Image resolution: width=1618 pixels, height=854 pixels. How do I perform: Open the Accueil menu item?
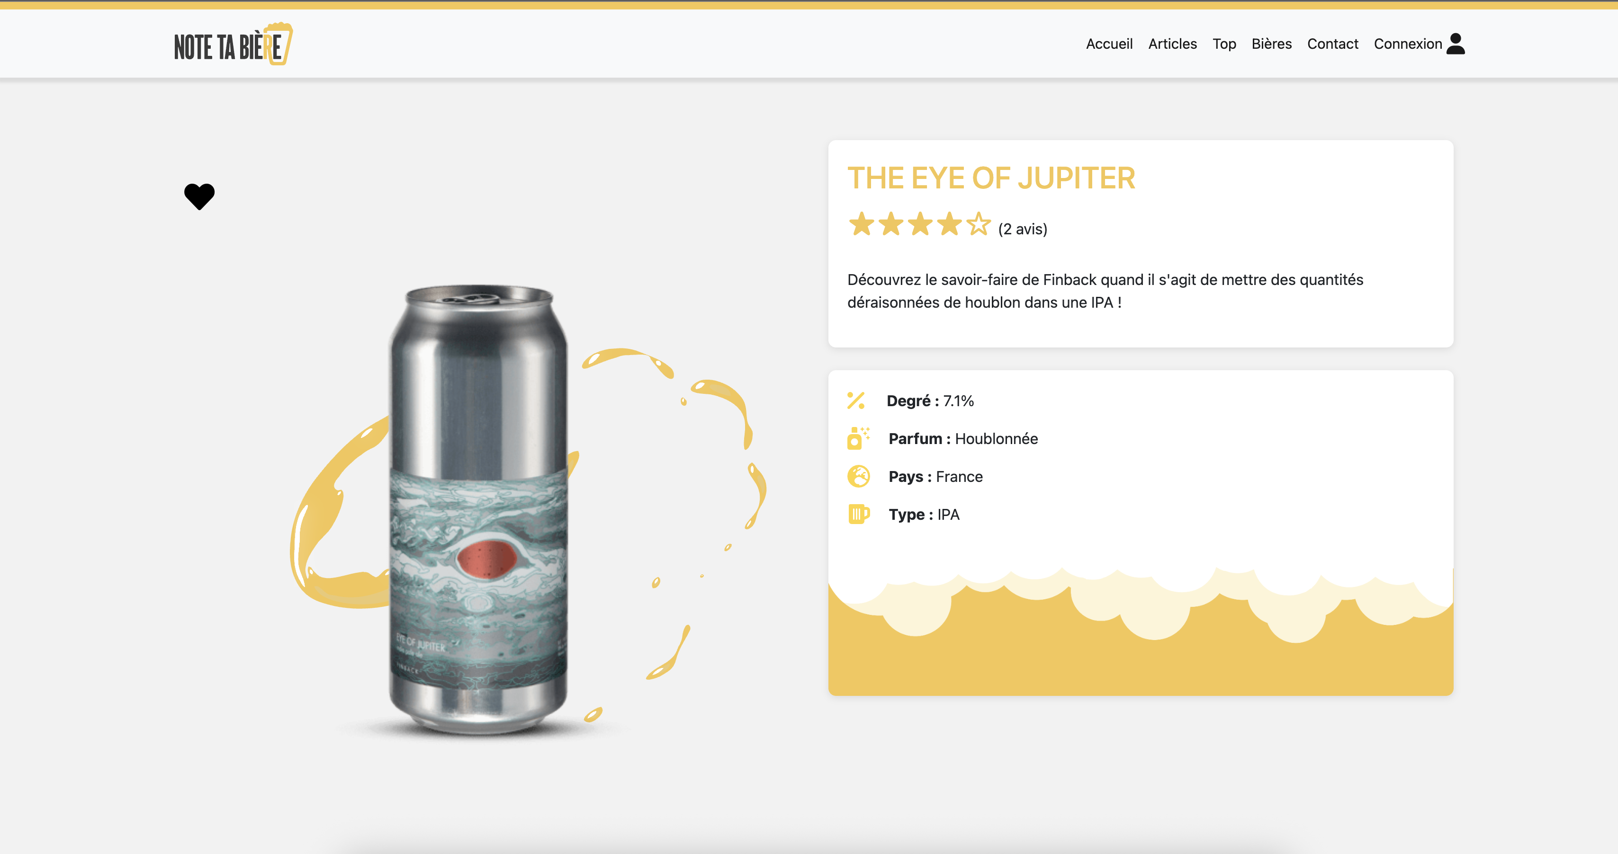tap(1109, 44)
